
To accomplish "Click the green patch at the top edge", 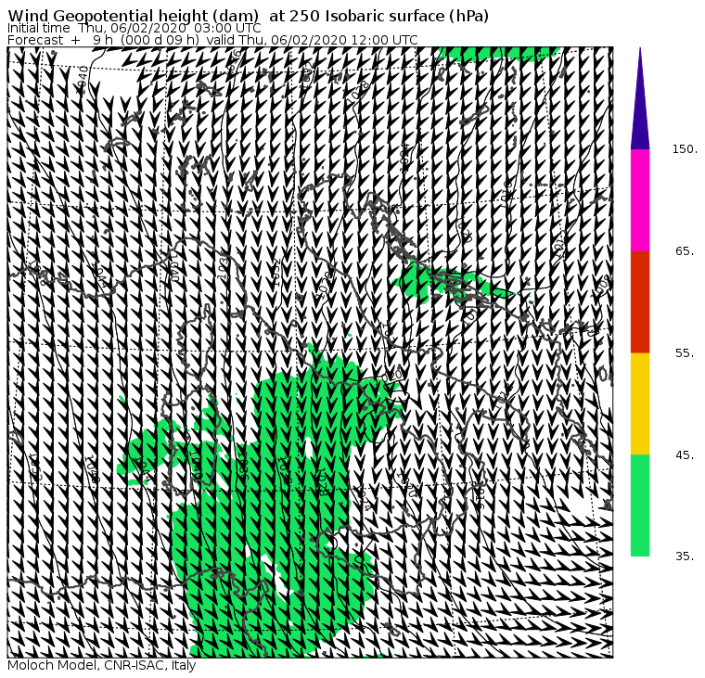I will coord(497,53).
